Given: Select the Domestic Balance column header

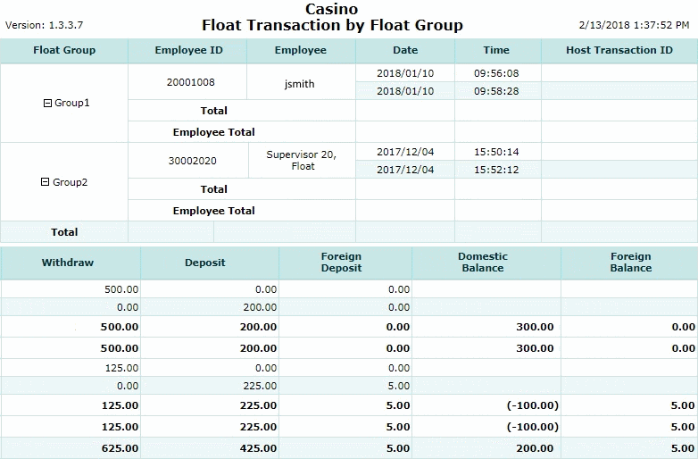Looking at the screenshot, I should click(483, 263).
